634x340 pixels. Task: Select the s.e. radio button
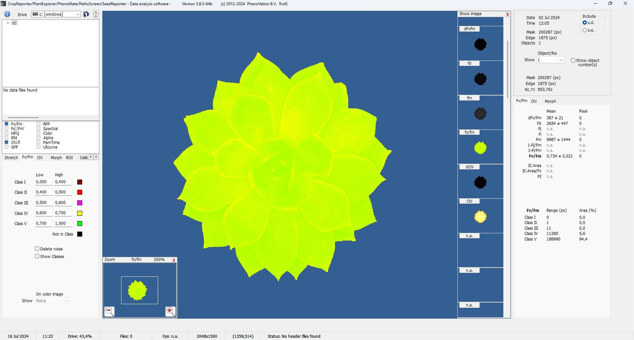pyautogui.click(x=585, y=30)
